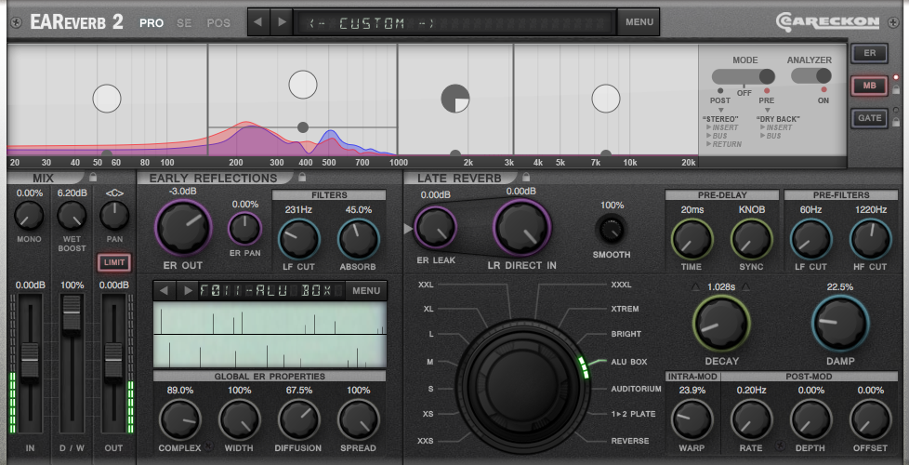Click the Pre-Filters HF CUT knob

[x=871, y=239]
